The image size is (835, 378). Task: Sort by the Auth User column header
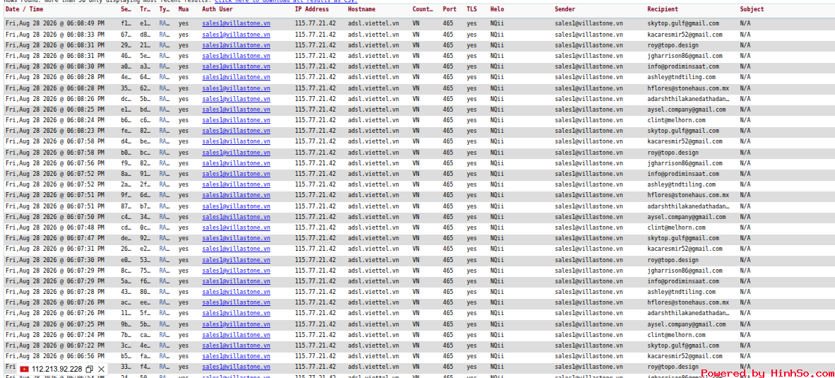tap(218, 10)
